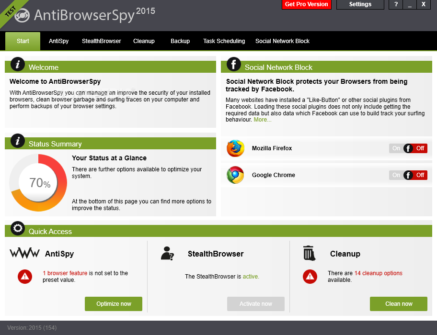The height and width of the screenshot is (335, 437).
Task: Toggle Facebook blocking for Mozilla Firefox
Action: [408, 148]
